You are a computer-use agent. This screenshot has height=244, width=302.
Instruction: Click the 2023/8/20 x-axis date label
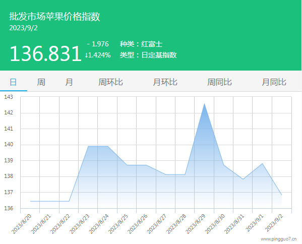[x=21, y=224]
